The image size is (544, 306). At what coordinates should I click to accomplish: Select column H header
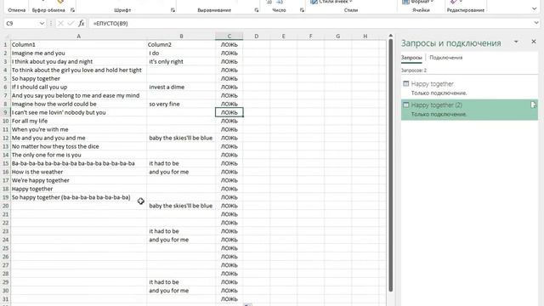click(365, 36)
